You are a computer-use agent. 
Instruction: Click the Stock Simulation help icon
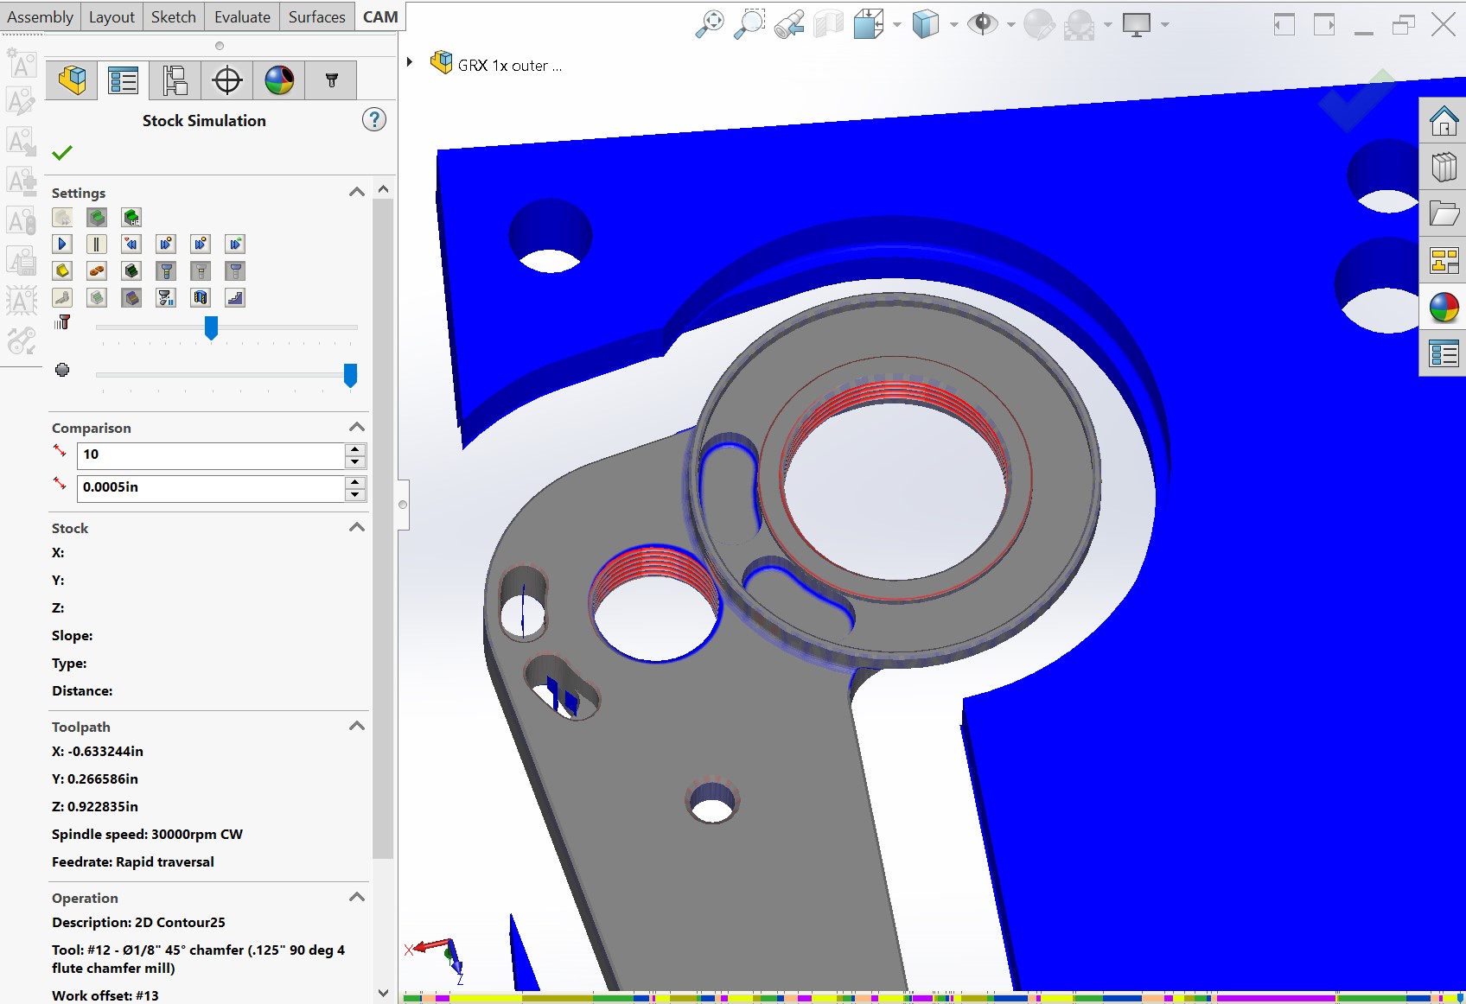pyautogui.click(x=373, y=120)
